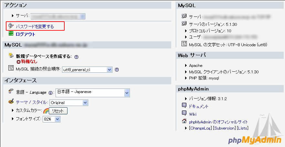Click the green logout icon
This screenshot has width=285, height=147.
coord(11,34)
